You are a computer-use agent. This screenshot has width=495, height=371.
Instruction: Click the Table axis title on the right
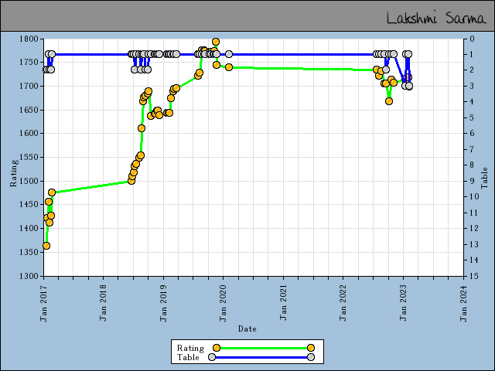484,179
